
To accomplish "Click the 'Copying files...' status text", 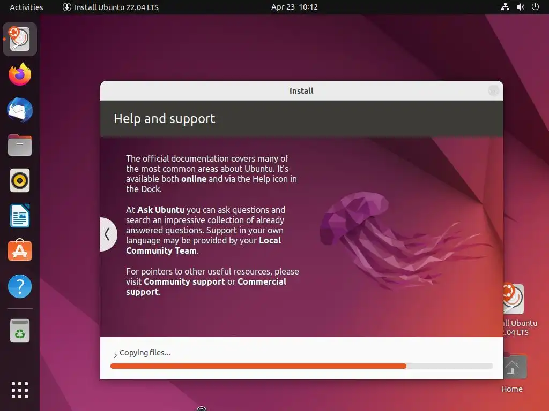I will click(145, 353).
